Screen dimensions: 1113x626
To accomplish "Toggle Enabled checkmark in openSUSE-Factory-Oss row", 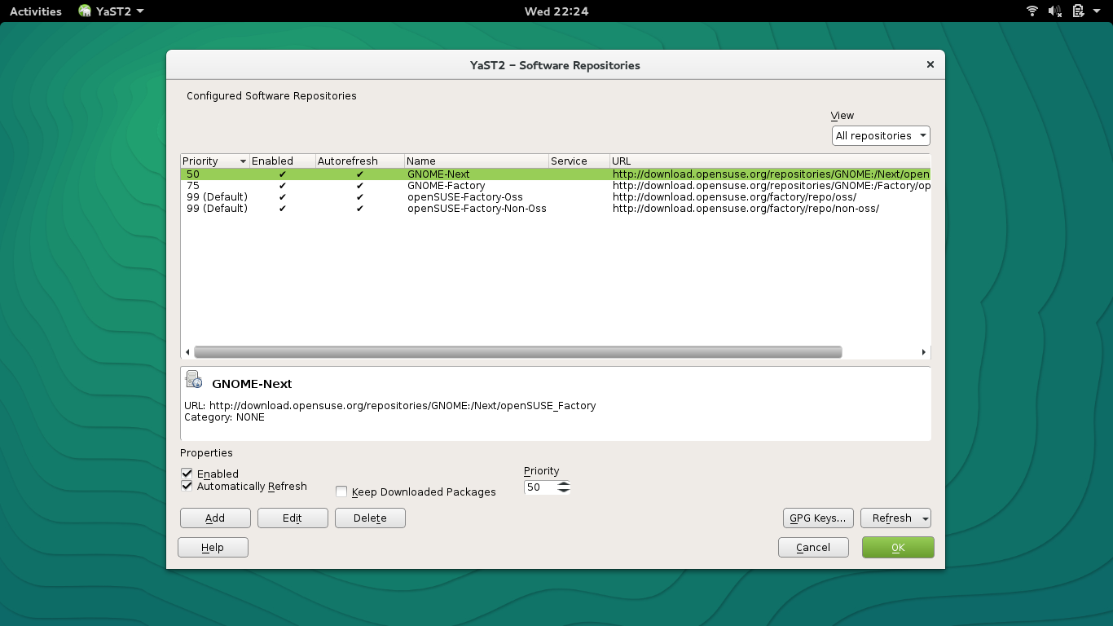I will (282, 197).
